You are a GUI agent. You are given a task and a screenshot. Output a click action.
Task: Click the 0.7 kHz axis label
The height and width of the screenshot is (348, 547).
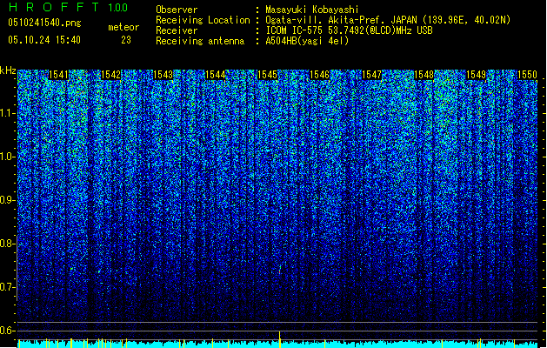tap(8, 287)
